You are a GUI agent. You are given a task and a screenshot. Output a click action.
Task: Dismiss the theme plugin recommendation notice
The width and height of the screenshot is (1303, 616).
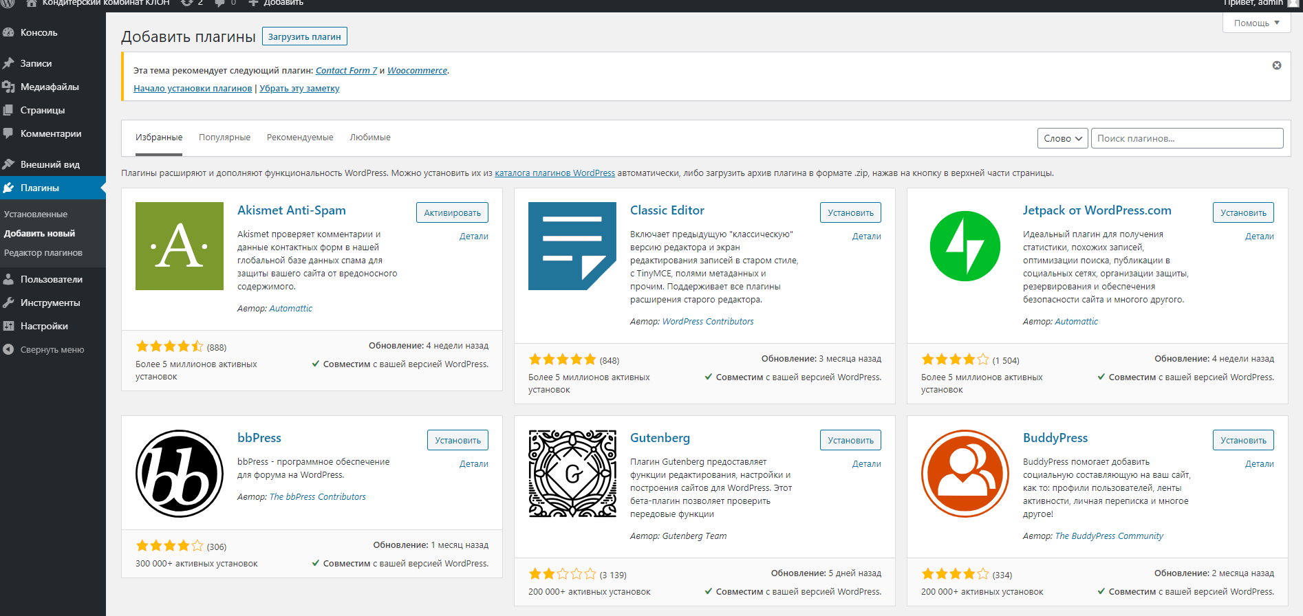[x=1277, y=65]
